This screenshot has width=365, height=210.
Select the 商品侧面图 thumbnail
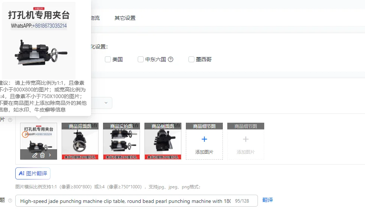pos(163,141)
